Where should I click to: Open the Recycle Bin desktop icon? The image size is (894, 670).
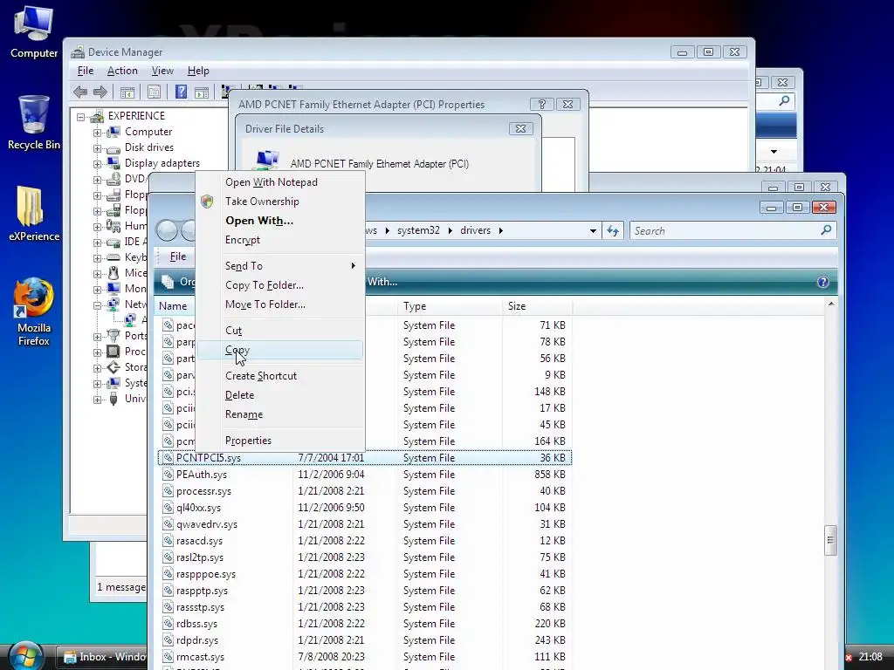[x=34, y=122]
